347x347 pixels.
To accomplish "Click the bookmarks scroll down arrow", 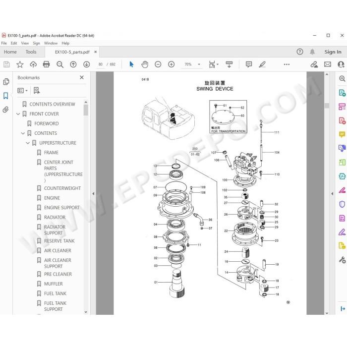I will (86, 312).
